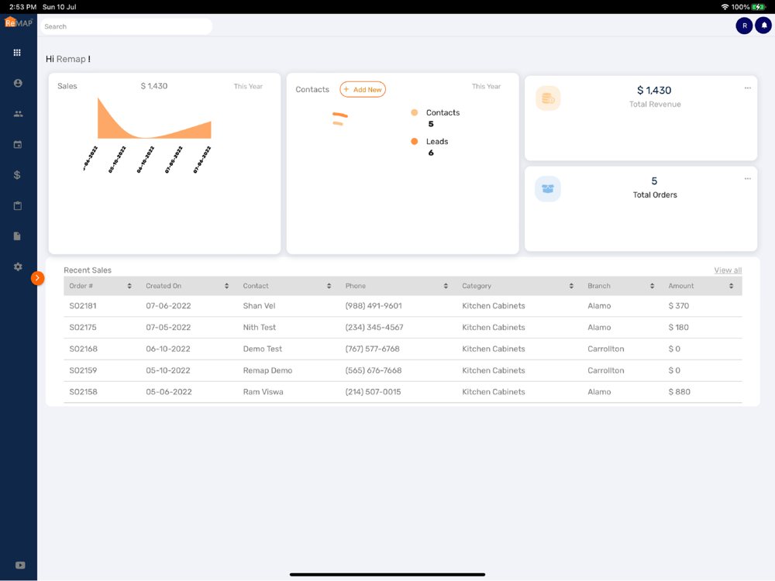Open order SO2158 row
Viewport: 775px width, 581px height.
coord(403,392)
